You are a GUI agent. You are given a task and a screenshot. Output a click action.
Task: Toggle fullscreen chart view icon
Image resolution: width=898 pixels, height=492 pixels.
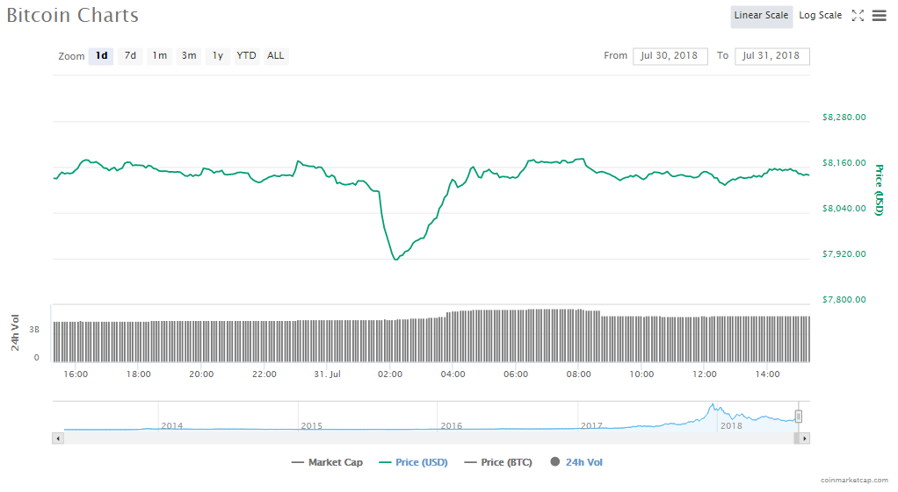click(x=858, y=16)
